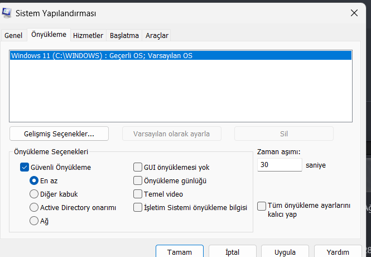Enable Temel video option
371x257 pixels.
coord(138,194)
